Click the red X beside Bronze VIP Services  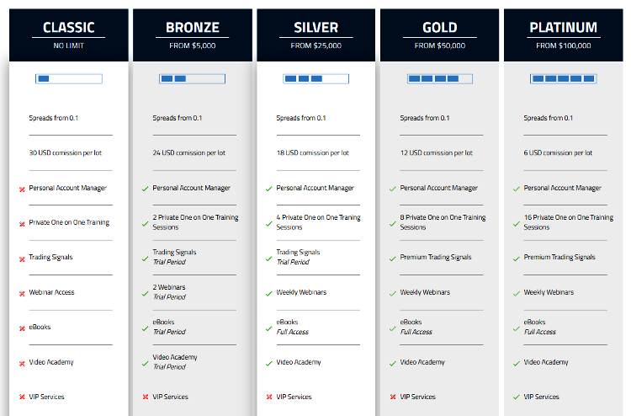[146, 397]
